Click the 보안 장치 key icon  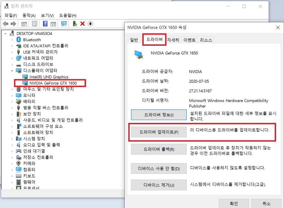19,114
